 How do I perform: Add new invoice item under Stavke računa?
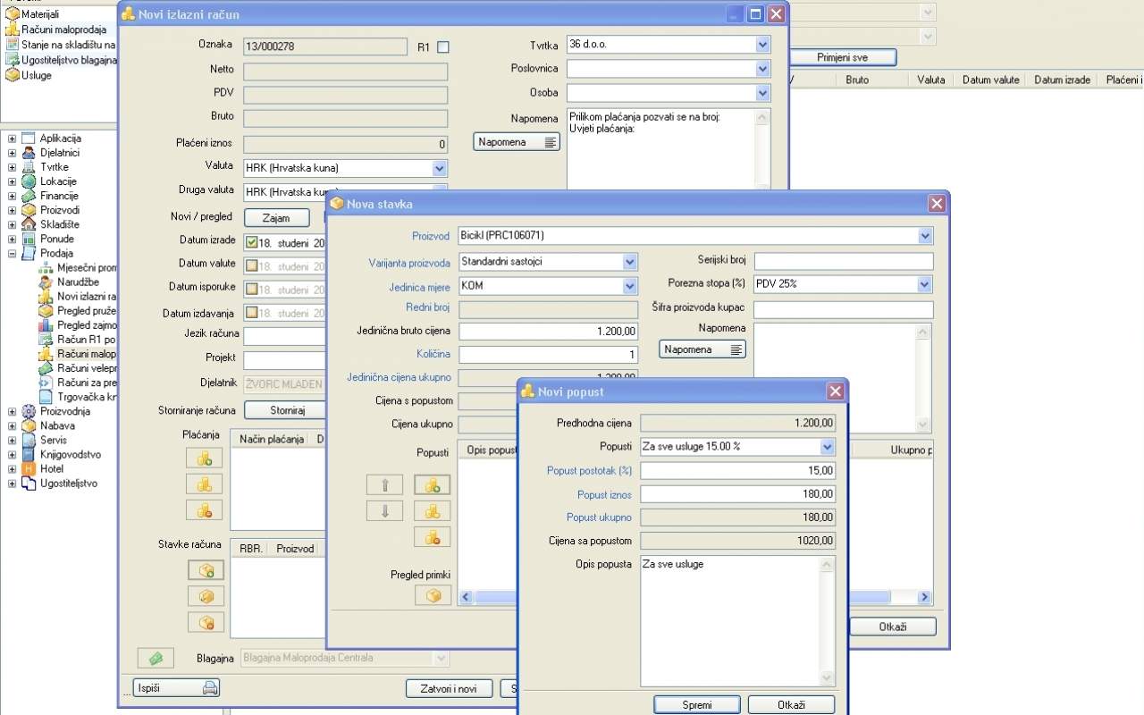tap(206, 570)
